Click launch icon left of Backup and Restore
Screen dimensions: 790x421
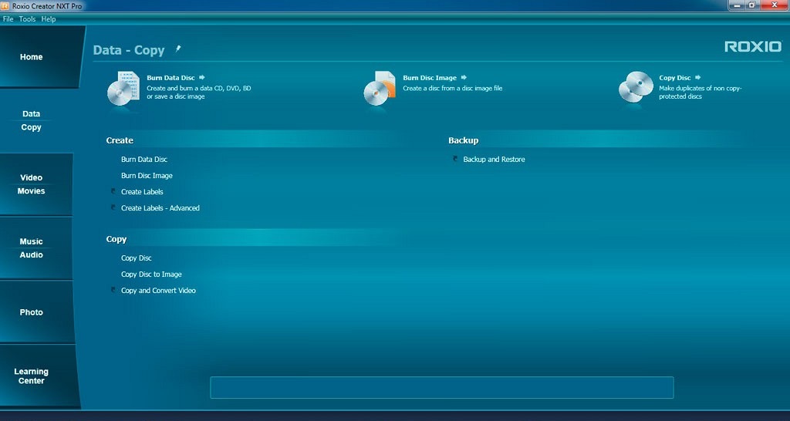(455, 159)
